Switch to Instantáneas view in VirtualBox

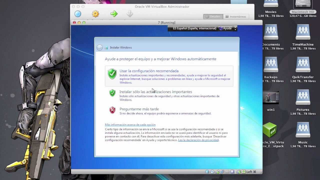(x=236, y=16)
